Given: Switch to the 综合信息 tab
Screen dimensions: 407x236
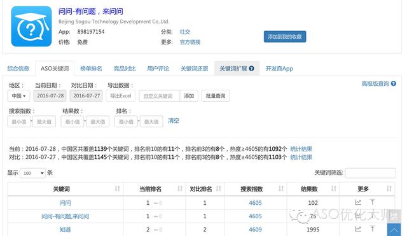Looking at the screenshot, I should pyautogui.click(x=18, y=69).
